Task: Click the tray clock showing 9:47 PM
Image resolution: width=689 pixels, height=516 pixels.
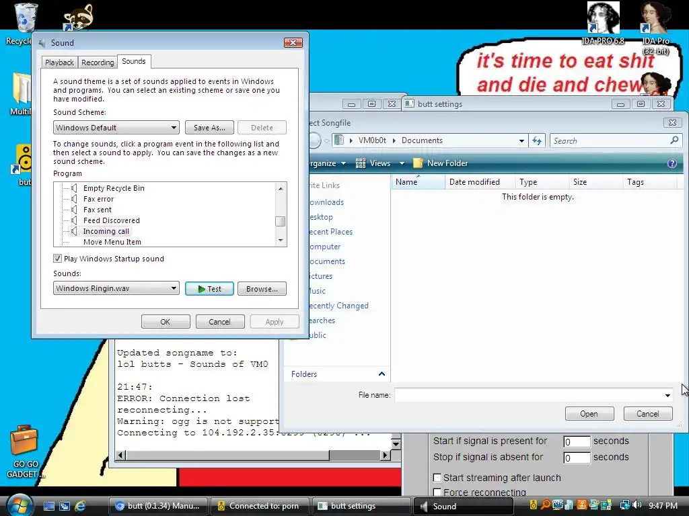Action: [x=663, y=505]
